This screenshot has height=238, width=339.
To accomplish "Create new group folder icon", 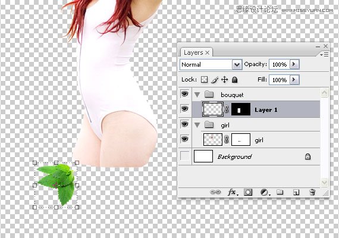I will click(280, 192).
